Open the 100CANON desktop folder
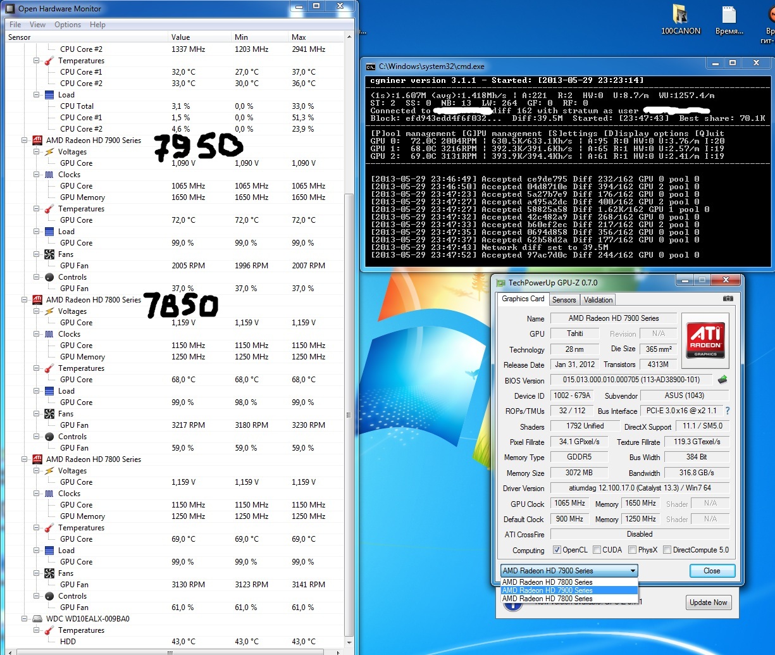 click(x=680, y=20)
